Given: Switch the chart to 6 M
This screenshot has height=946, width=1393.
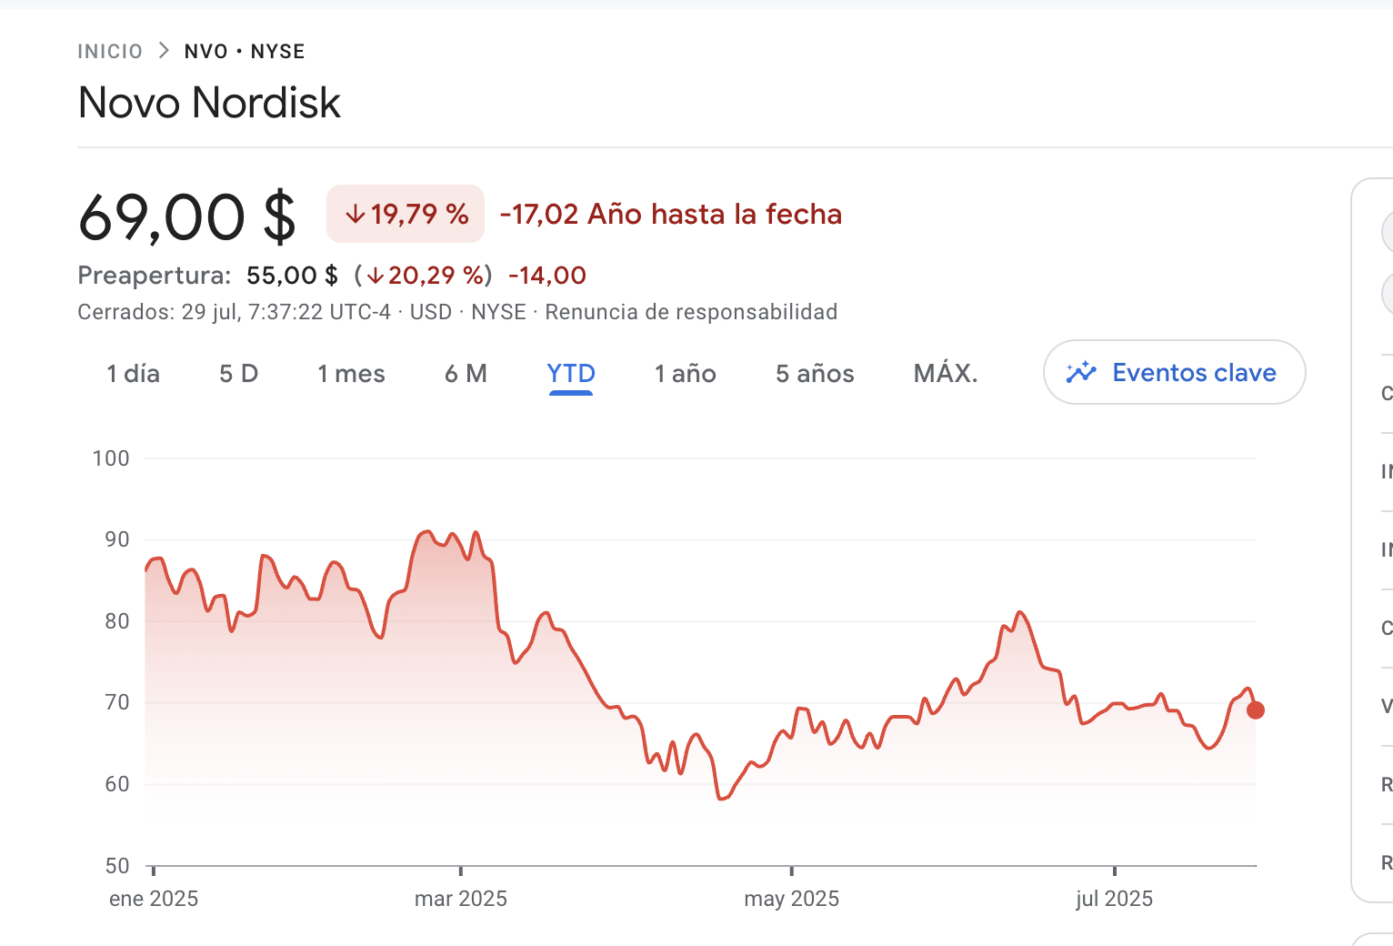Looking at the screenshot, I should [x=466, y=374].
